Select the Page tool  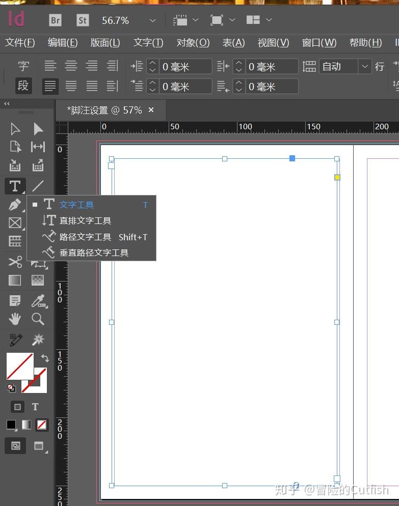pyautogui.click(x=15, y=147)
